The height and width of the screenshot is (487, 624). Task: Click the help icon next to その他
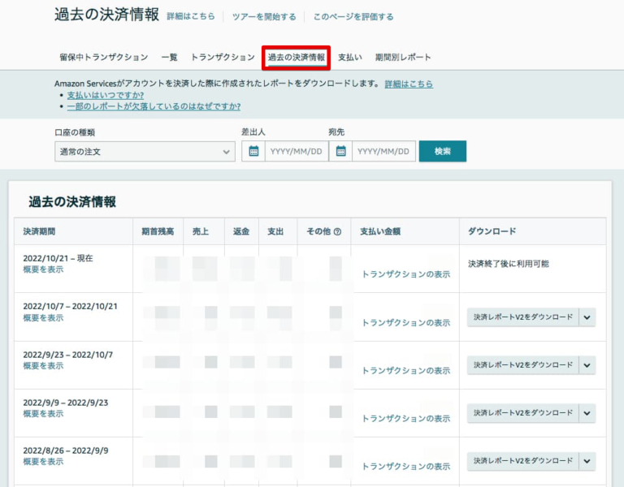tap(337, 232)
